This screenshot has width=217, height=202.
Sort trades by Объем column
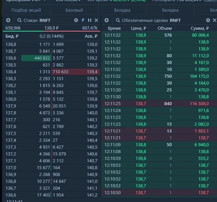(x=165, y=28)
